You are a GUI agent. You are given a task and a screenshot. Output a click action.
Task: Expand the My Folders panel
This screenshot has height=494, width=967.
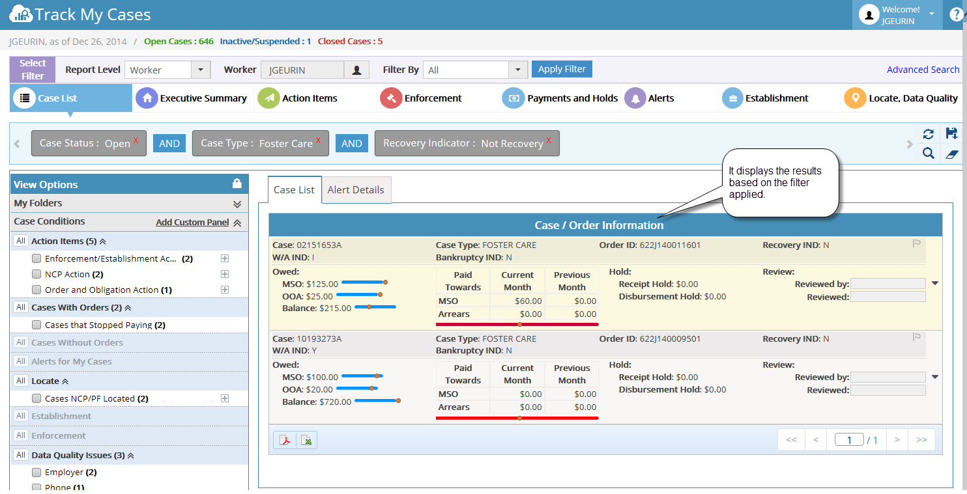(x=237, y=204)
